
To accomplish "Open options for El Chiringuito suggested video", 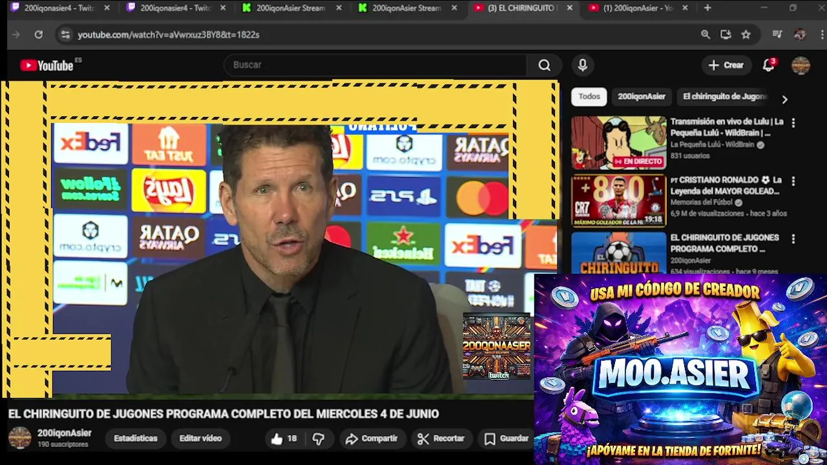I will 793,239.
